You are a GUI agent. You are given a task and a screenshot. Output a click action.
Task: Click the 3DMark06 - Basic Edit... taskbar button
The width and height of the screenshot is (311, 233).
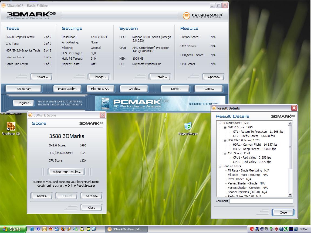126,229
